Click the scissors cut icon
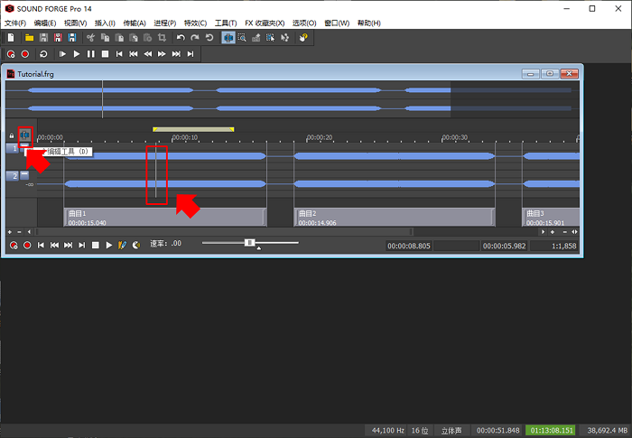The width and height of the screenshot is (632, 438). click(91, 38)
